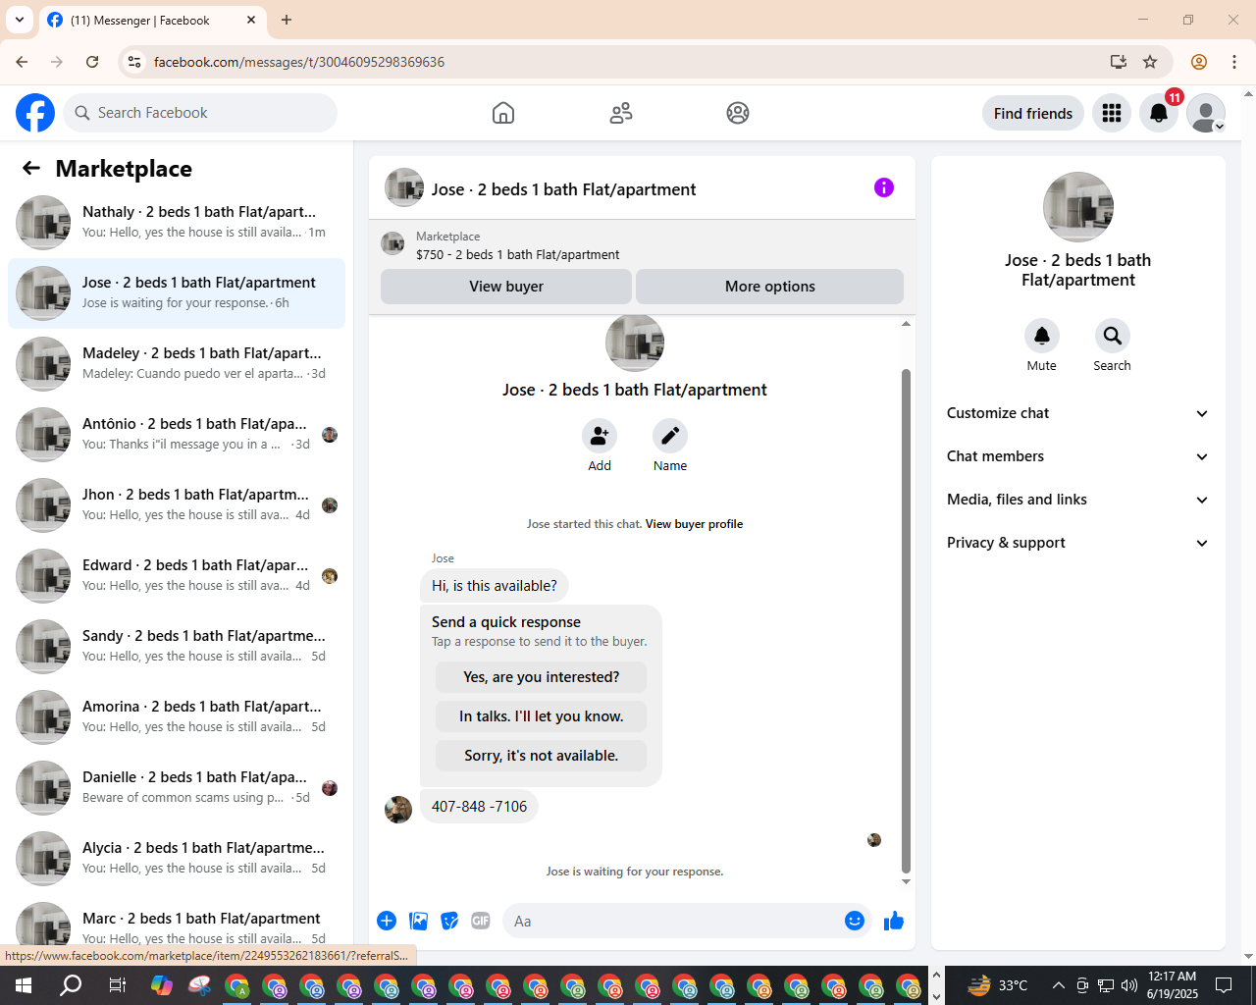Screen dimensions: 1256x1005
Task: Open the Windows notification center
Action: [x=1224, y=985]
